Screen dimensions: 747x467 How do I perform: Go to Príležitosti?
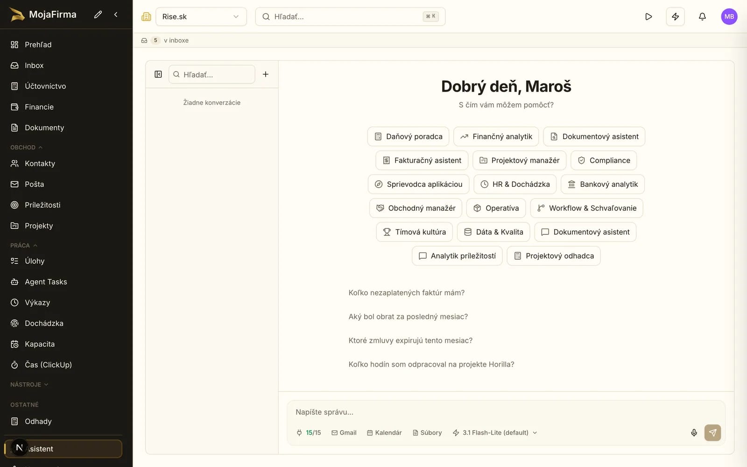click(63, 205)
